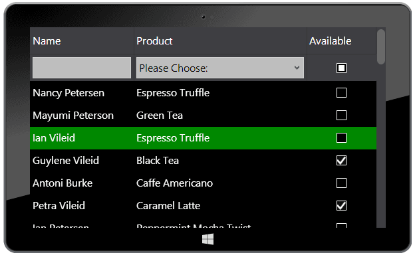419x261 pixels.
Task: Sort by the Available column header
Action: [341, 41]
